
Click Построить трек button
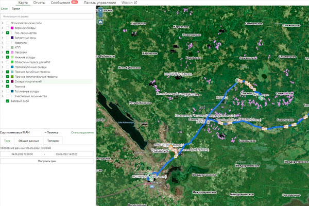coord(47,161)
